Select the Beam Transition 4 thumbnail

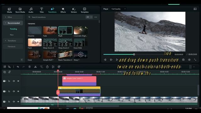point(65,54)
